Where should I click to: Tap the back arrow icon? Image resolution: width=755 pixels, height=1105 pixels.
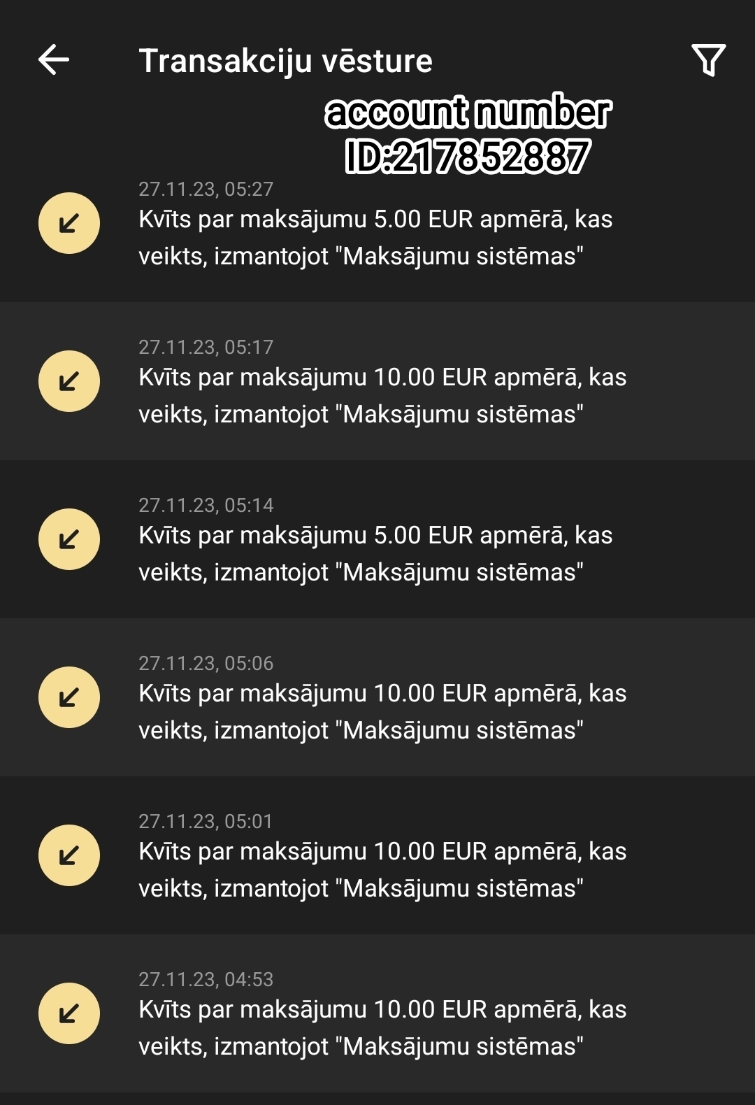point(54,59)
